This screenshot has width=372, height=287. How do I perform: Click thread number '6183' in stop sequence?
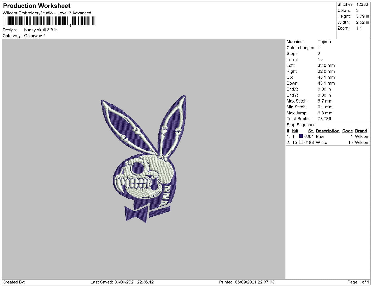(x=309, y=142)
